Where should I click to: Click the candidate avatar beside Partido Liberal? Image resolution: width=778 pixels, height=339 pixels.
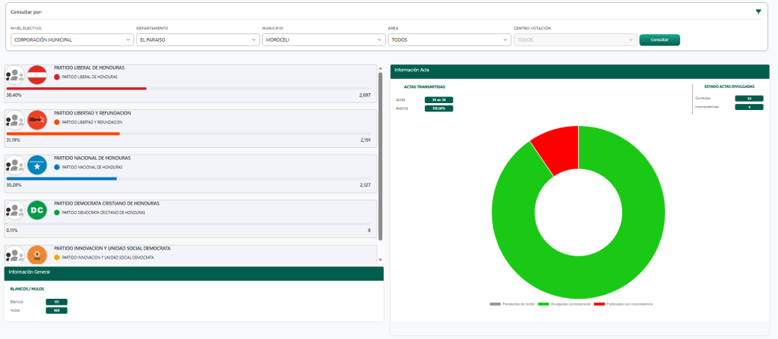coord(15,76)
